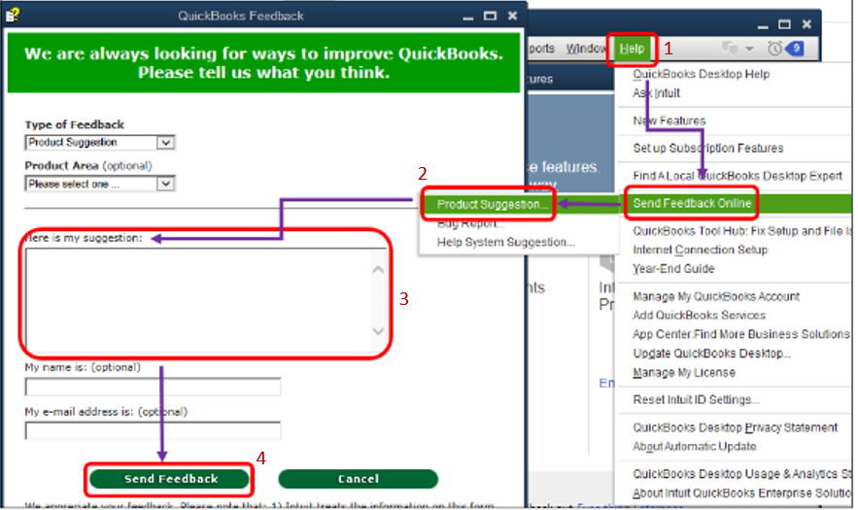This screenshot has height=510, width=858.
Task: Click into the suggestion text area
Action: click(x=198, y=300)
